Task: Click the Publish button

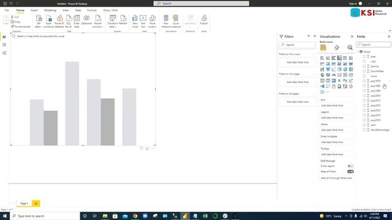Action: pyautogui.click(x=204, y=20)
